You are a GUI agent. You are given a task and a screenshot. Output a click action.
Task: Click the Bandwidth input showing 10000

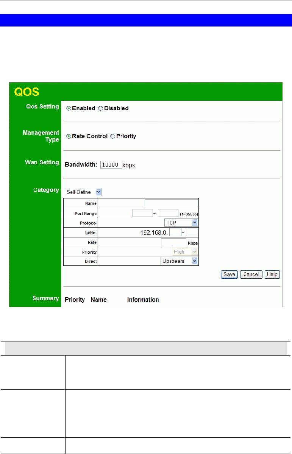(x=111, y=165)
